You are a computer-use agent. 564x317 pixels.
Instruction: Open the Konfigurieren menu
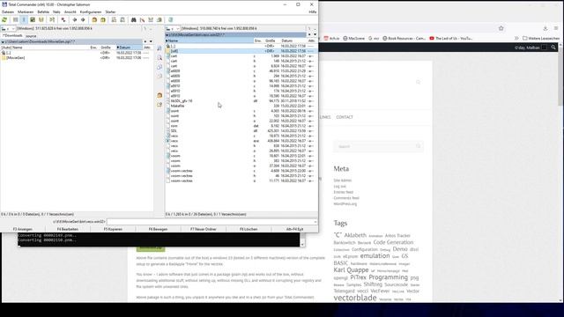tap(91, 11)
